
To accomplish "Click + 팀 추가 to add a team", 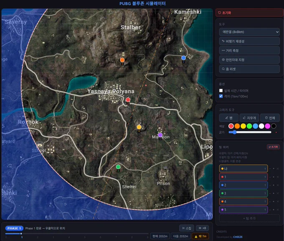I will pyautogui.click(x=249, y=218).
